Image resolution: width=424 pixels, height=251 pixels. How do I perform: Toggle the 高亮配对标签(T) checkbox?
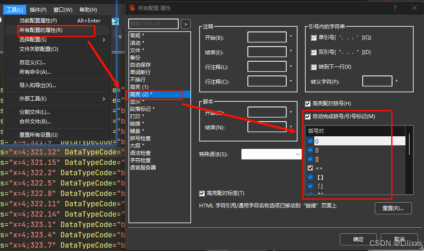pos(202,194)
